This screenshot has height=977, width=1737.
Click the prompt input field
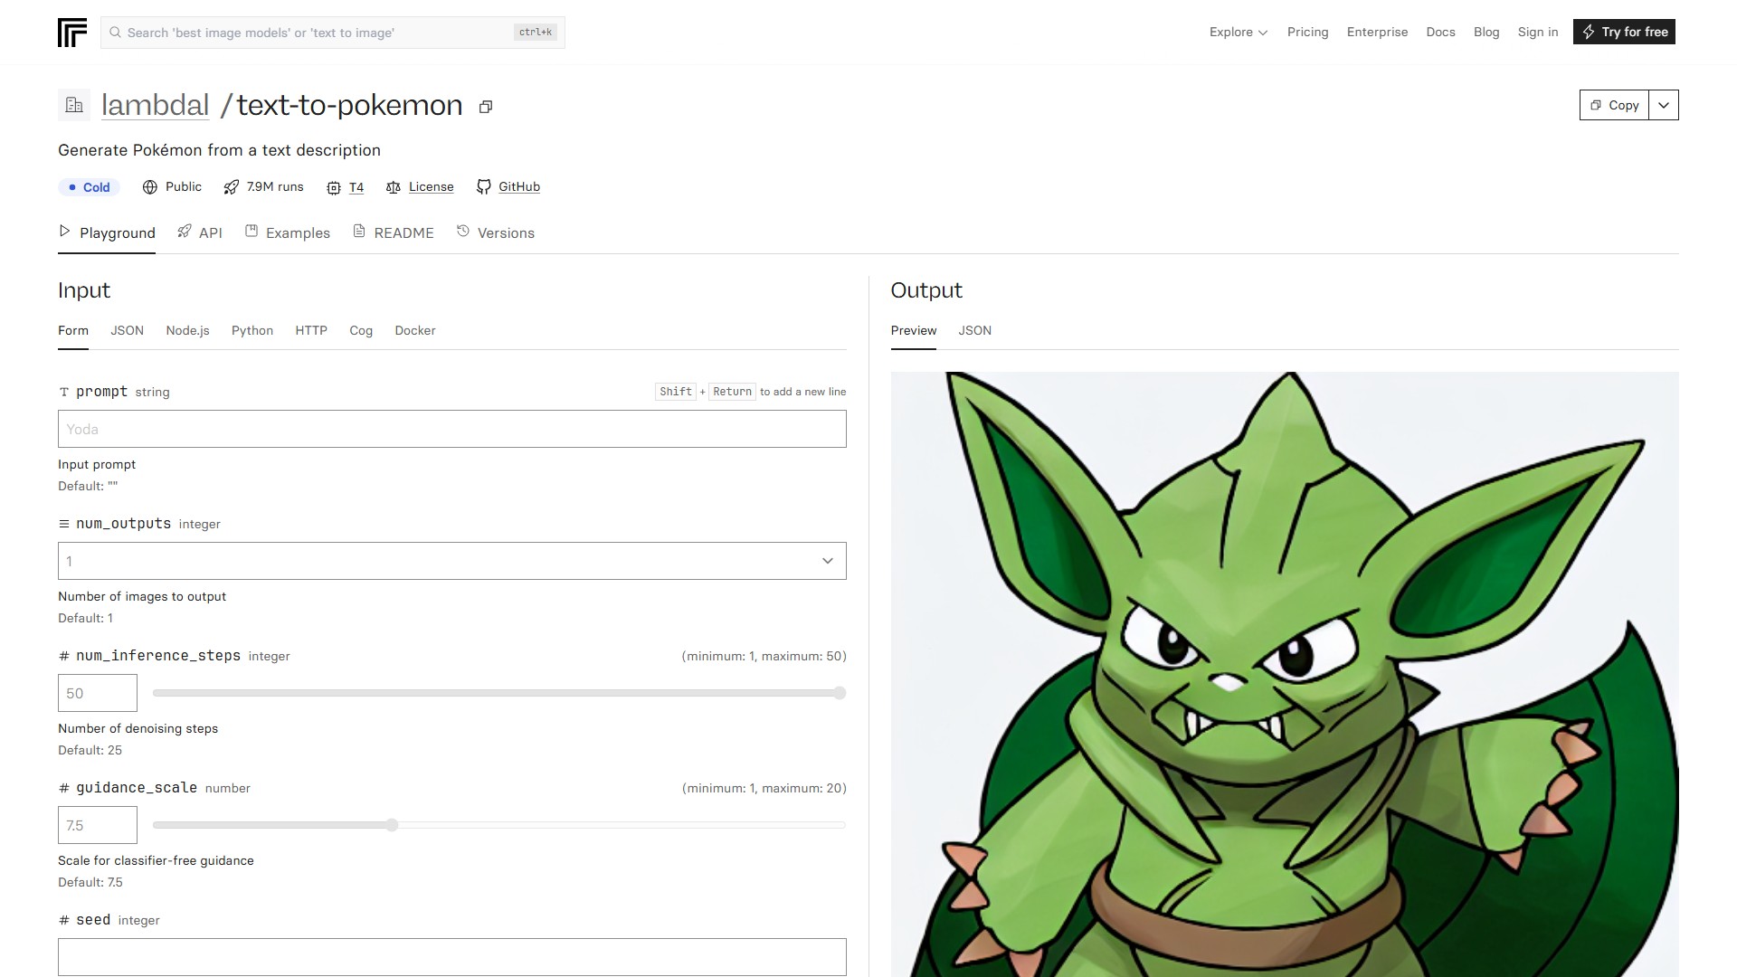pyautogui.click(x=451, y=429)
